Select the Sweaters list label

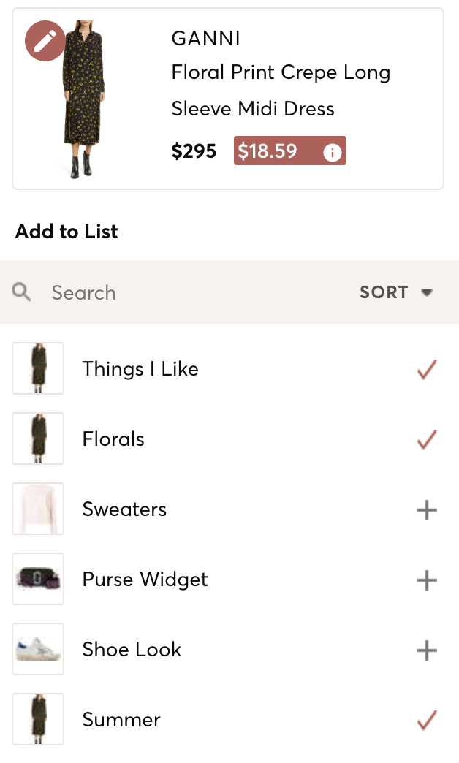pos(124,509)
